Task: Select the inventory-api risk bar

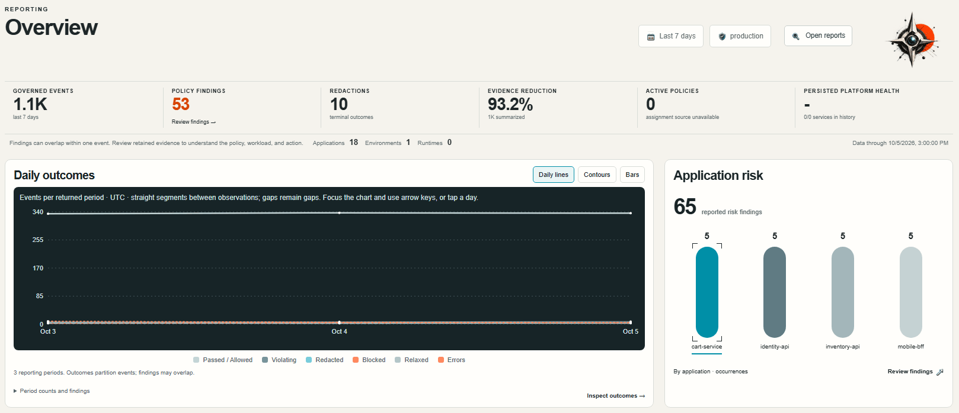Action: 843,292
